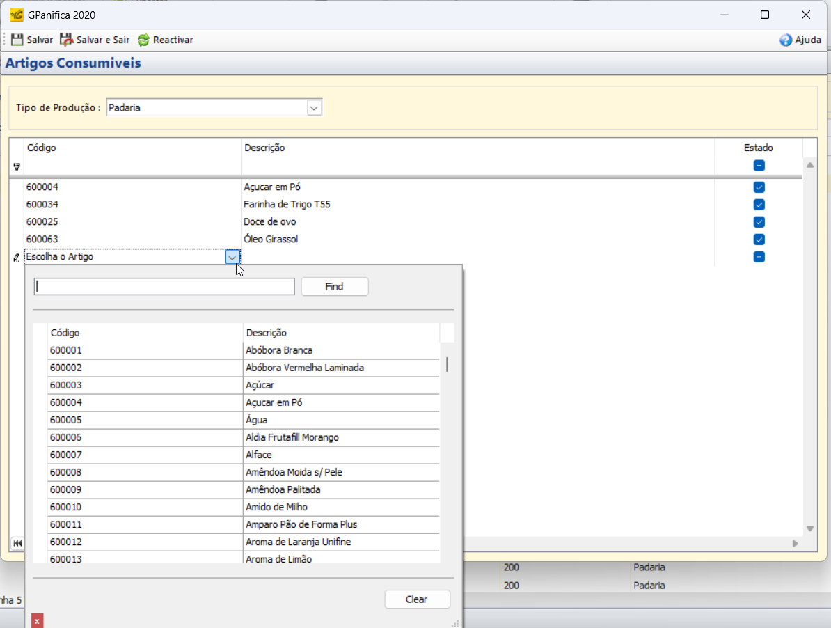Viewport: 831px width, 628px height.
Task: Uncheck Estado for Açucar em Pó
Action: (x=759, y=187)
